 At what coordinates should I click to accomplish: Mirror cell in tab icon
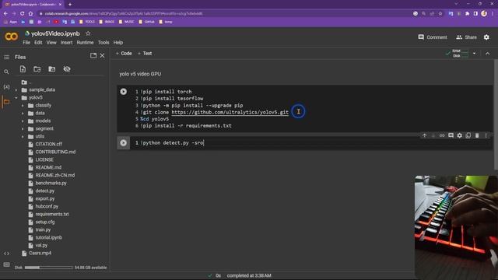(x=468, y=135)
